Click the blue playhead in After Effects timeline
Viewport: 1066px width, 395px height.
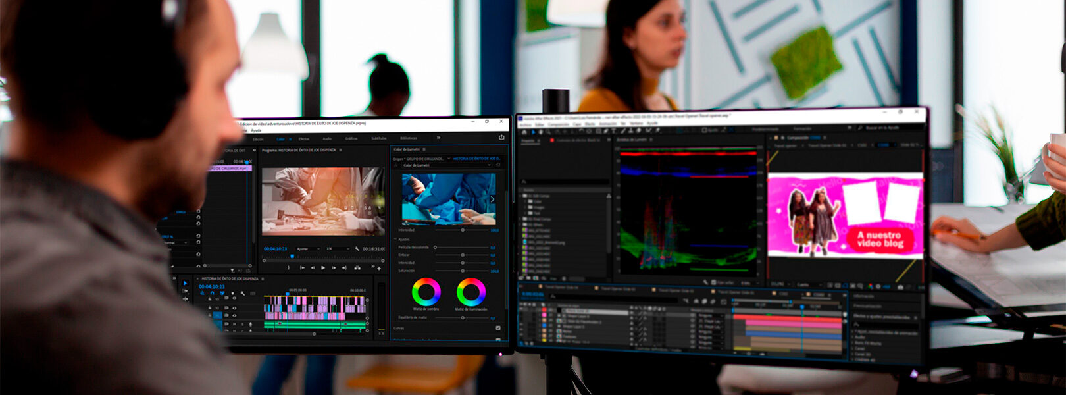(802, 307)
